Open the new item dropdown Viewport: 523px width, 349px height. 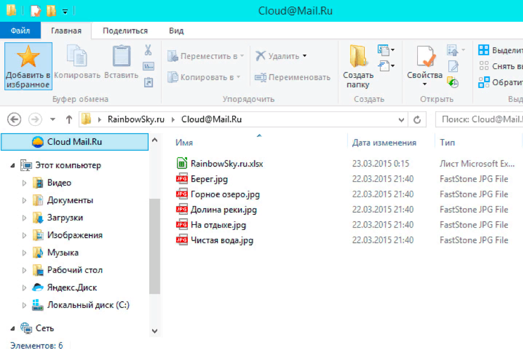pos(386,50)
